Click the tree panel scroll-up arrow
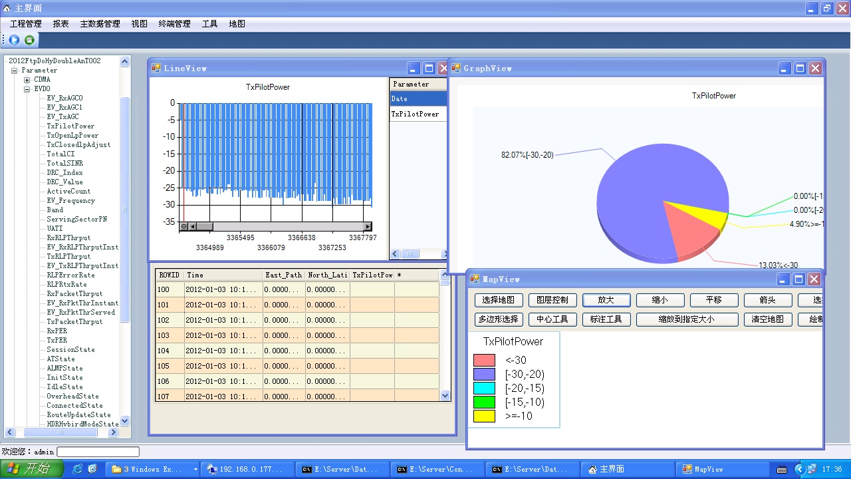The image size is (851, 479). [x=124, y=61]
